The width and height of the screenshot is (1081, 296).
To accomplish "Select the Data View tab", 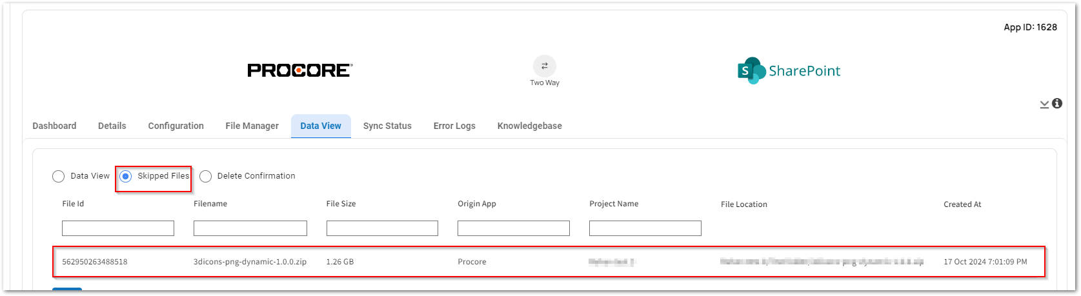I will click(321, 126).
